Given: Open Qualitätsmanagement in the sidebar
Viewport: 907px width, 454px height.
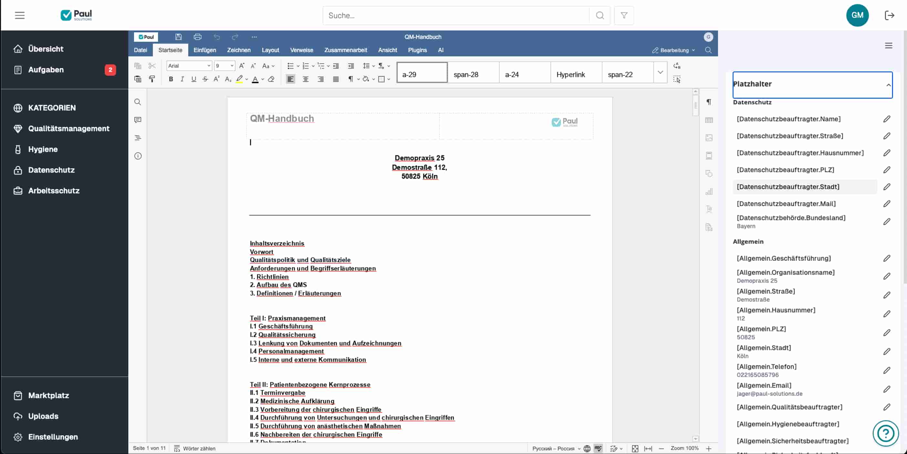Looking at the screenshot, I should (69, 128).
